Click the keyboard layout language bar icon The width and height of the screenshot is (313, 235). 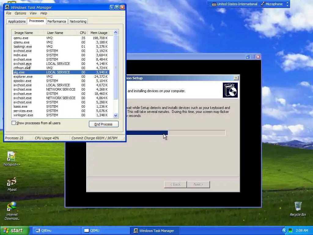coord(214,4)
